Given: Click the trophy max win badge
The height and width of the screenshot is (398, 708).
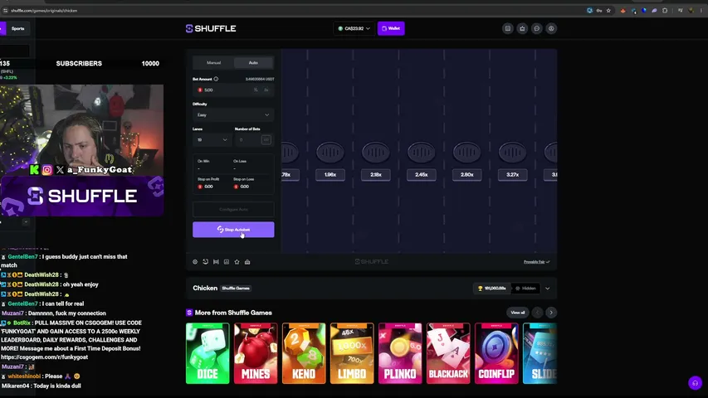Looking at the screenshot, I should 492,289.
